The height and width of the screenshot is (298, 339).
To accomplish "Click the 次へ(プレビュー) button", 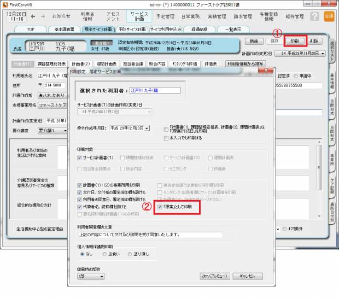I will pyautogui.click(x=214, y=276).
